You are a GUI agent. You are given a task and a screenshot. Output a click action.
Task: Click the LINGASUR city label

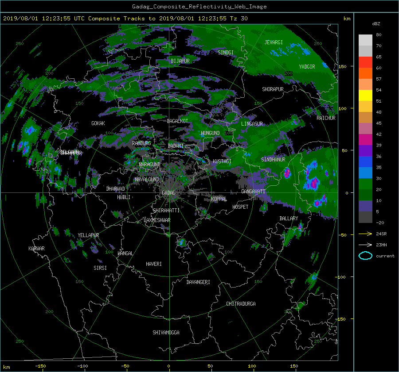pos(252,124)
